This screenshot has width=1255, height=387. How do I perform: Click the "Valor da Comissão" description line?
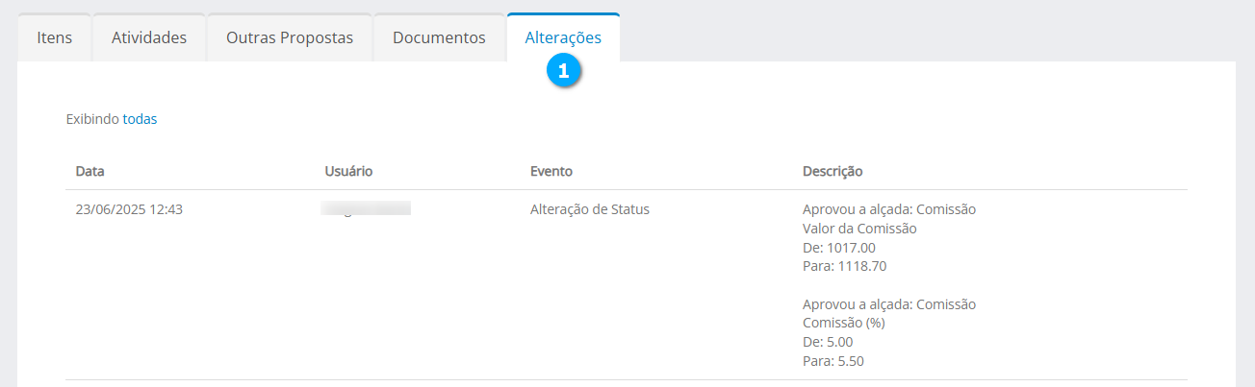tap(859, 229)
